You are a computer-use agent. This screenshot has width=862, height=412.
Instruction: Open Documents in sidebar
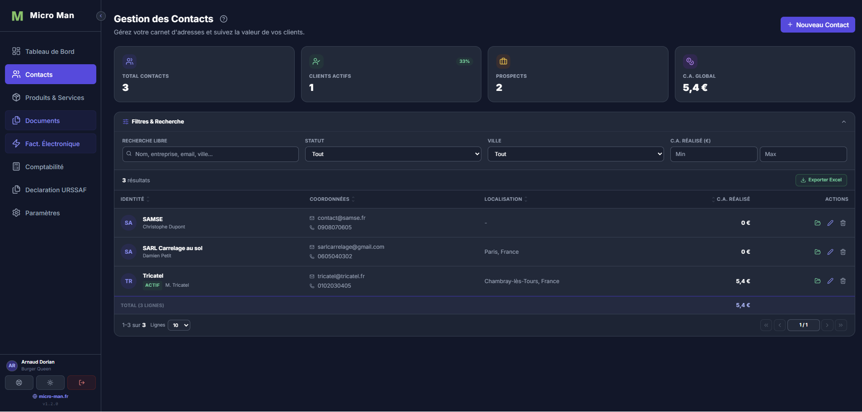pos(51,121)
